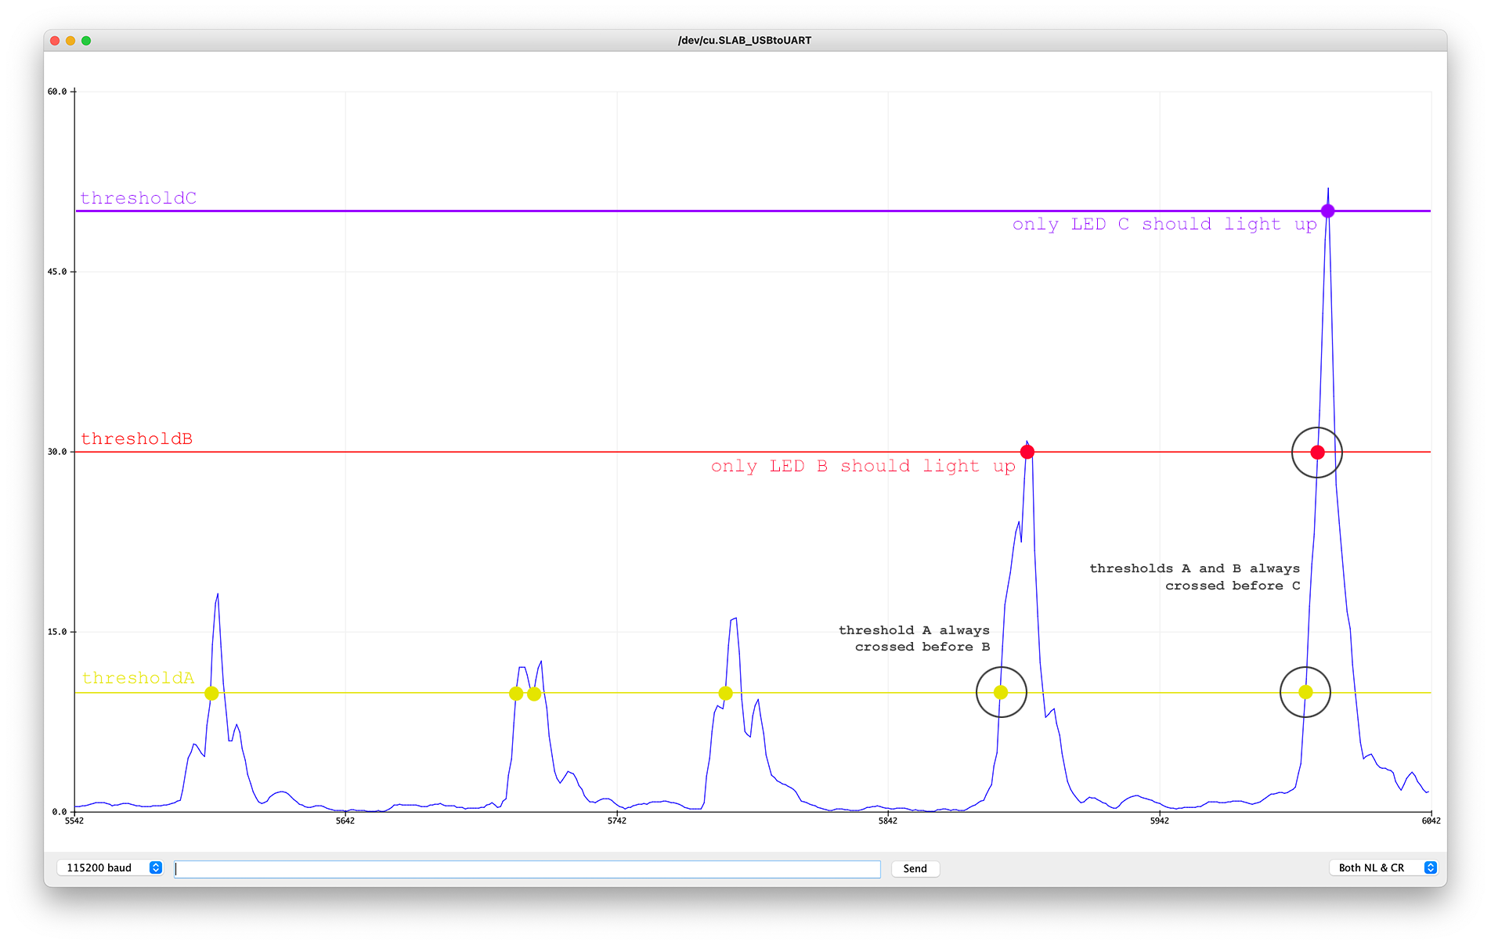Click the x-axis label 5742
Viewport: 1491px width, 945px height.
[x=617, y=821]
